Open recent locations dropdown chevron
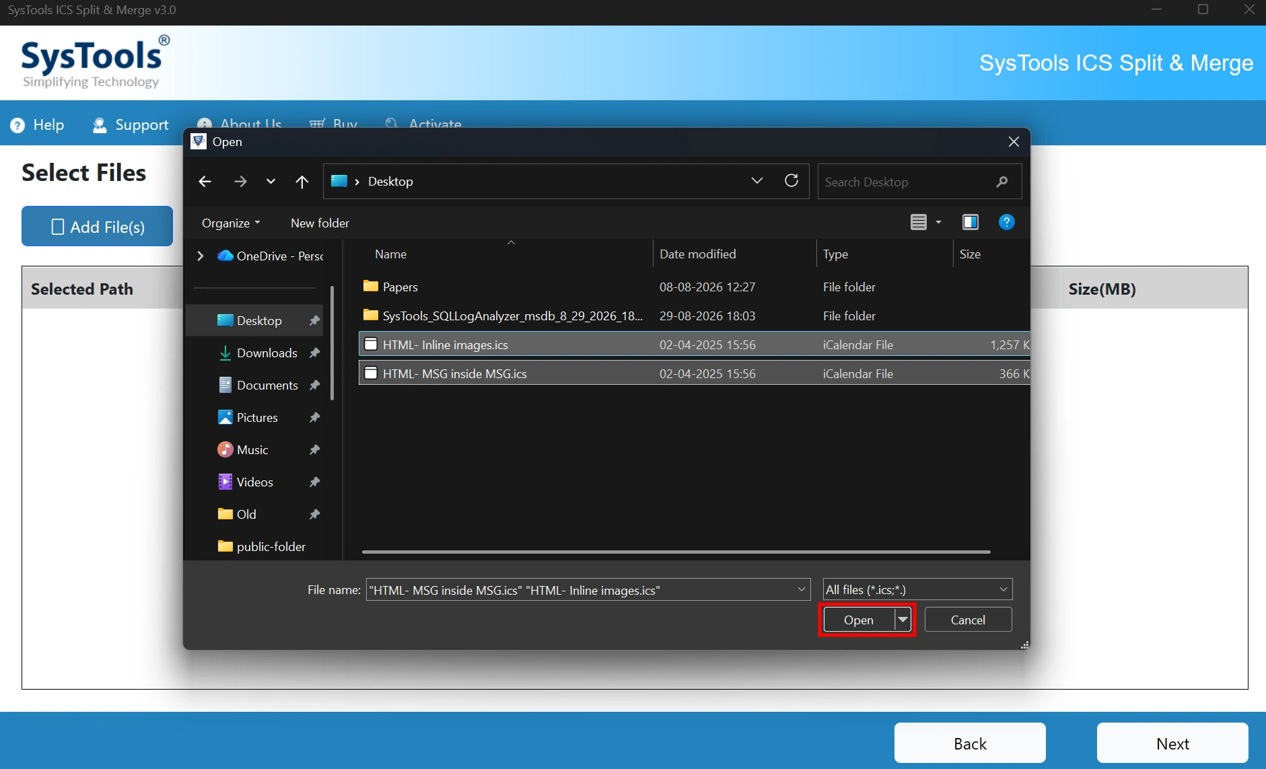The image size is (1266, 769). (271, 182)
